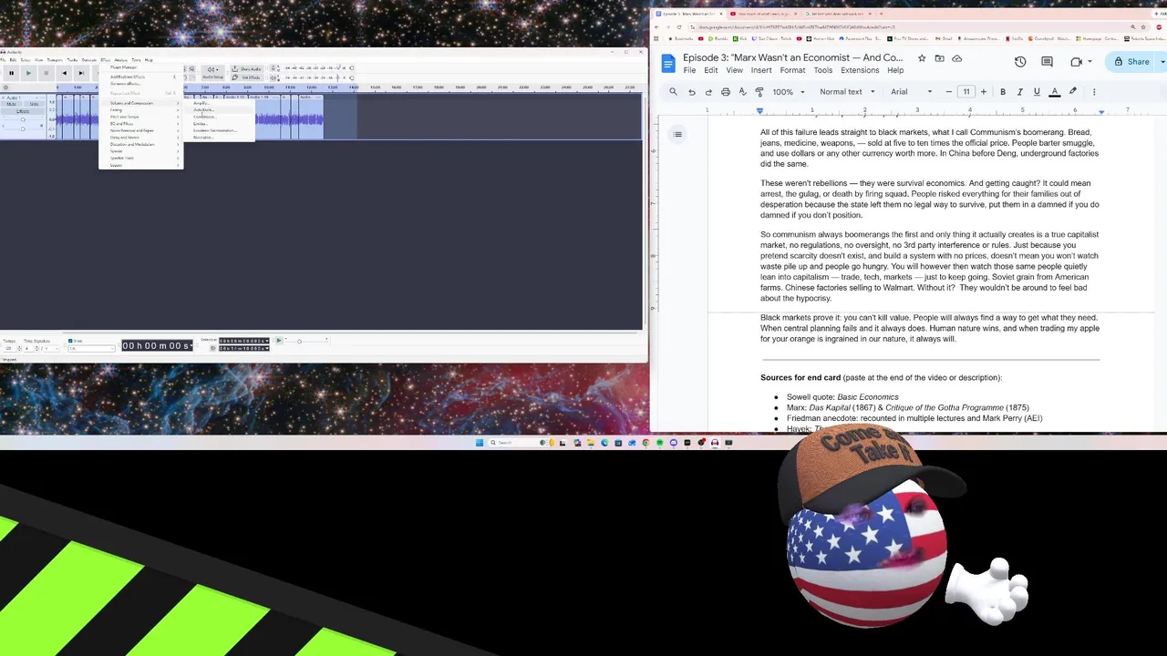Choose Normalize in the effect submenu
This screenshot has width=1167, height=656.
point(219,138)
